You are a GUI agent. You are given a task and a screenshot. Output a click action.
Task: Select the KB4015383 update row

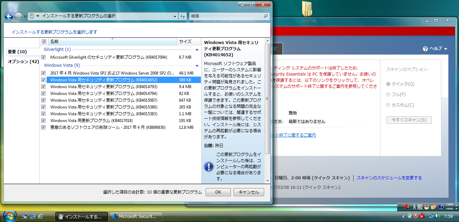120,114
